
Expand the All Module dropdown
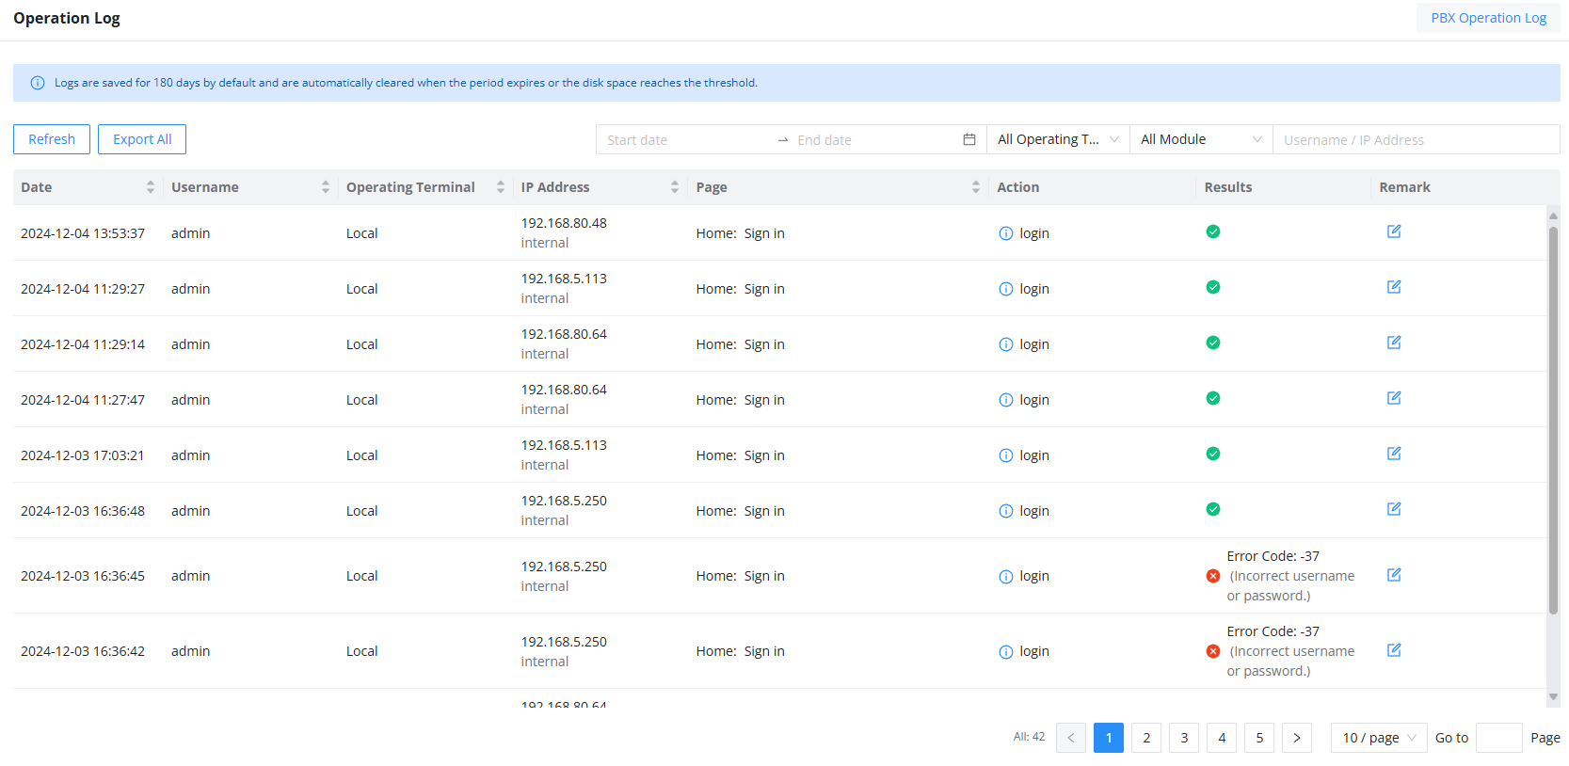[x=1201, y=139]
